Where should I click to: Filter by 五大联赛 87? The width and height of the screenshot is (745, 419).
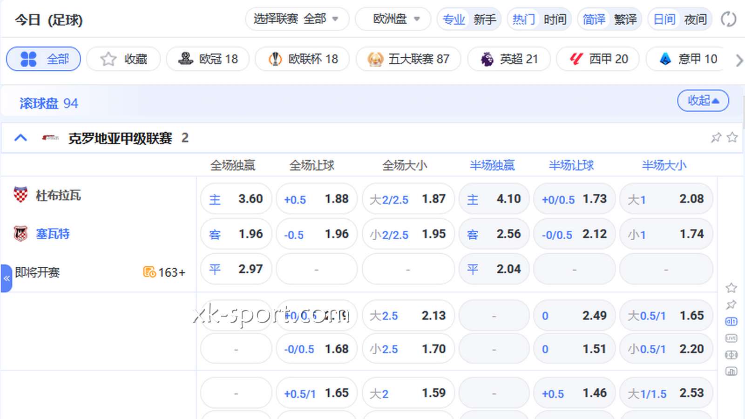tap(408, 59)
